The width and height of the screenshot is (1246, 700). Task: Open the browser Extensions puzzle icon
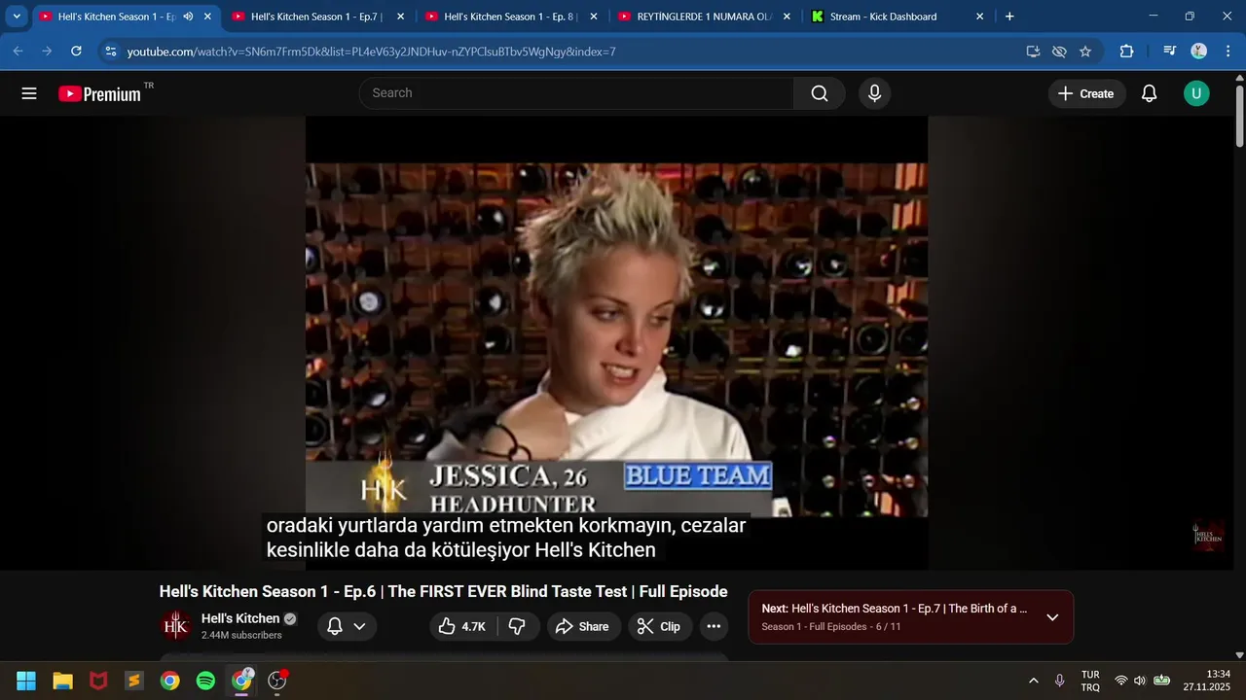(1127, 52)
